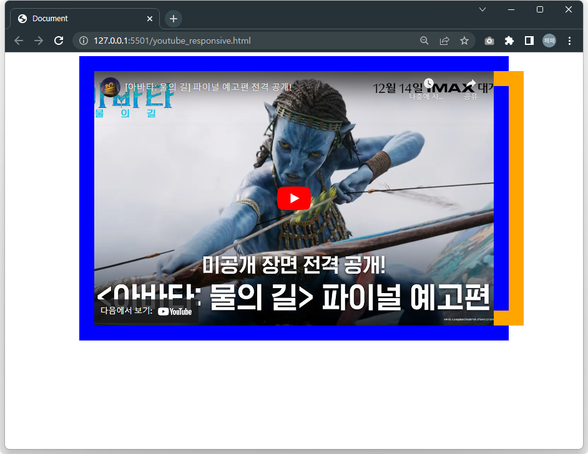This screenshot has width=588, height=454.
Task: Open the tab search chevron
Action: click(483, 9)
